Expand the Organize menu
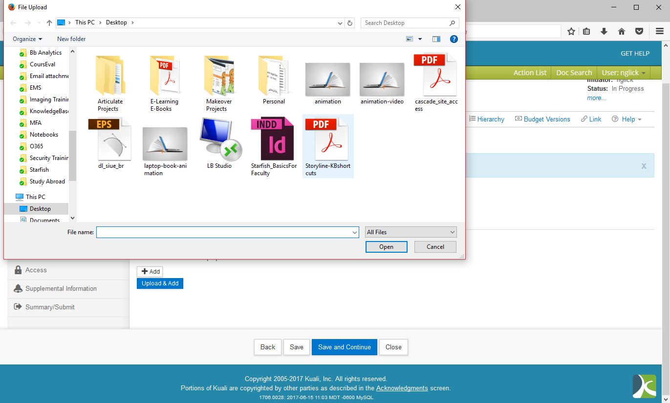Image resolution: width=670 pixels, height=403 pixels. tap(27, 39)
